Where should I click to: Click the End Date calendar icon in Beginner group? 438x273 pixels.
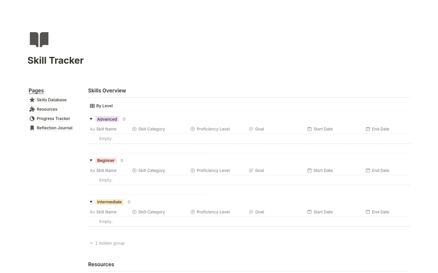368,170
